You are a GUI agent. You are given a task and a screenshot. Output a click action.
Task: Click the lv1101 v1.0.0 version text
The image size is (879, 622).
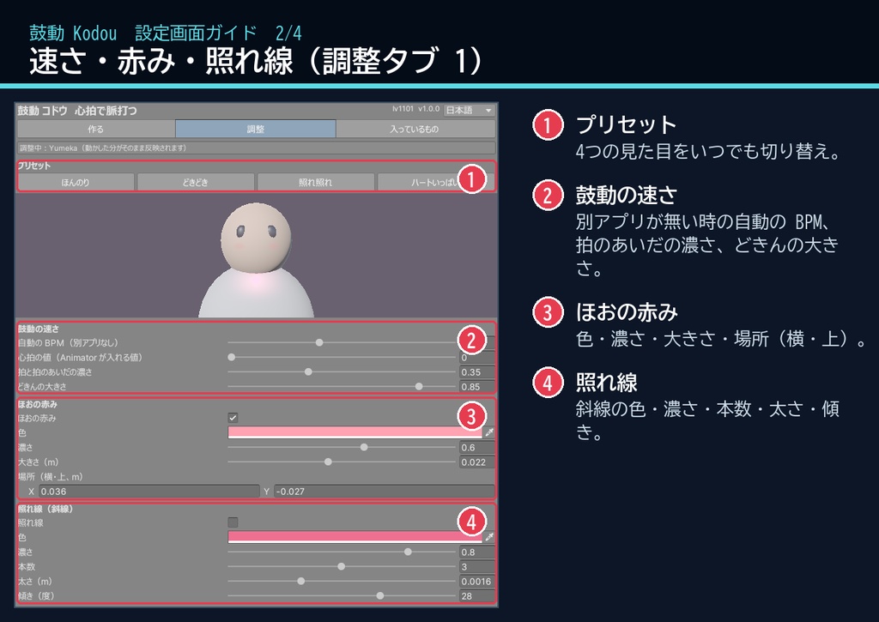coord(416,109)
